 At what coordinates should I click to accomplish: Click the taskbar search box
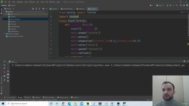pyautogui.click(x=27, y=103)
